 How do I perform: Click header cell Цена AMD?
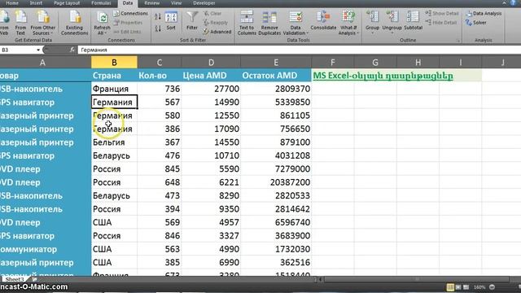click(x=211, y=76)
